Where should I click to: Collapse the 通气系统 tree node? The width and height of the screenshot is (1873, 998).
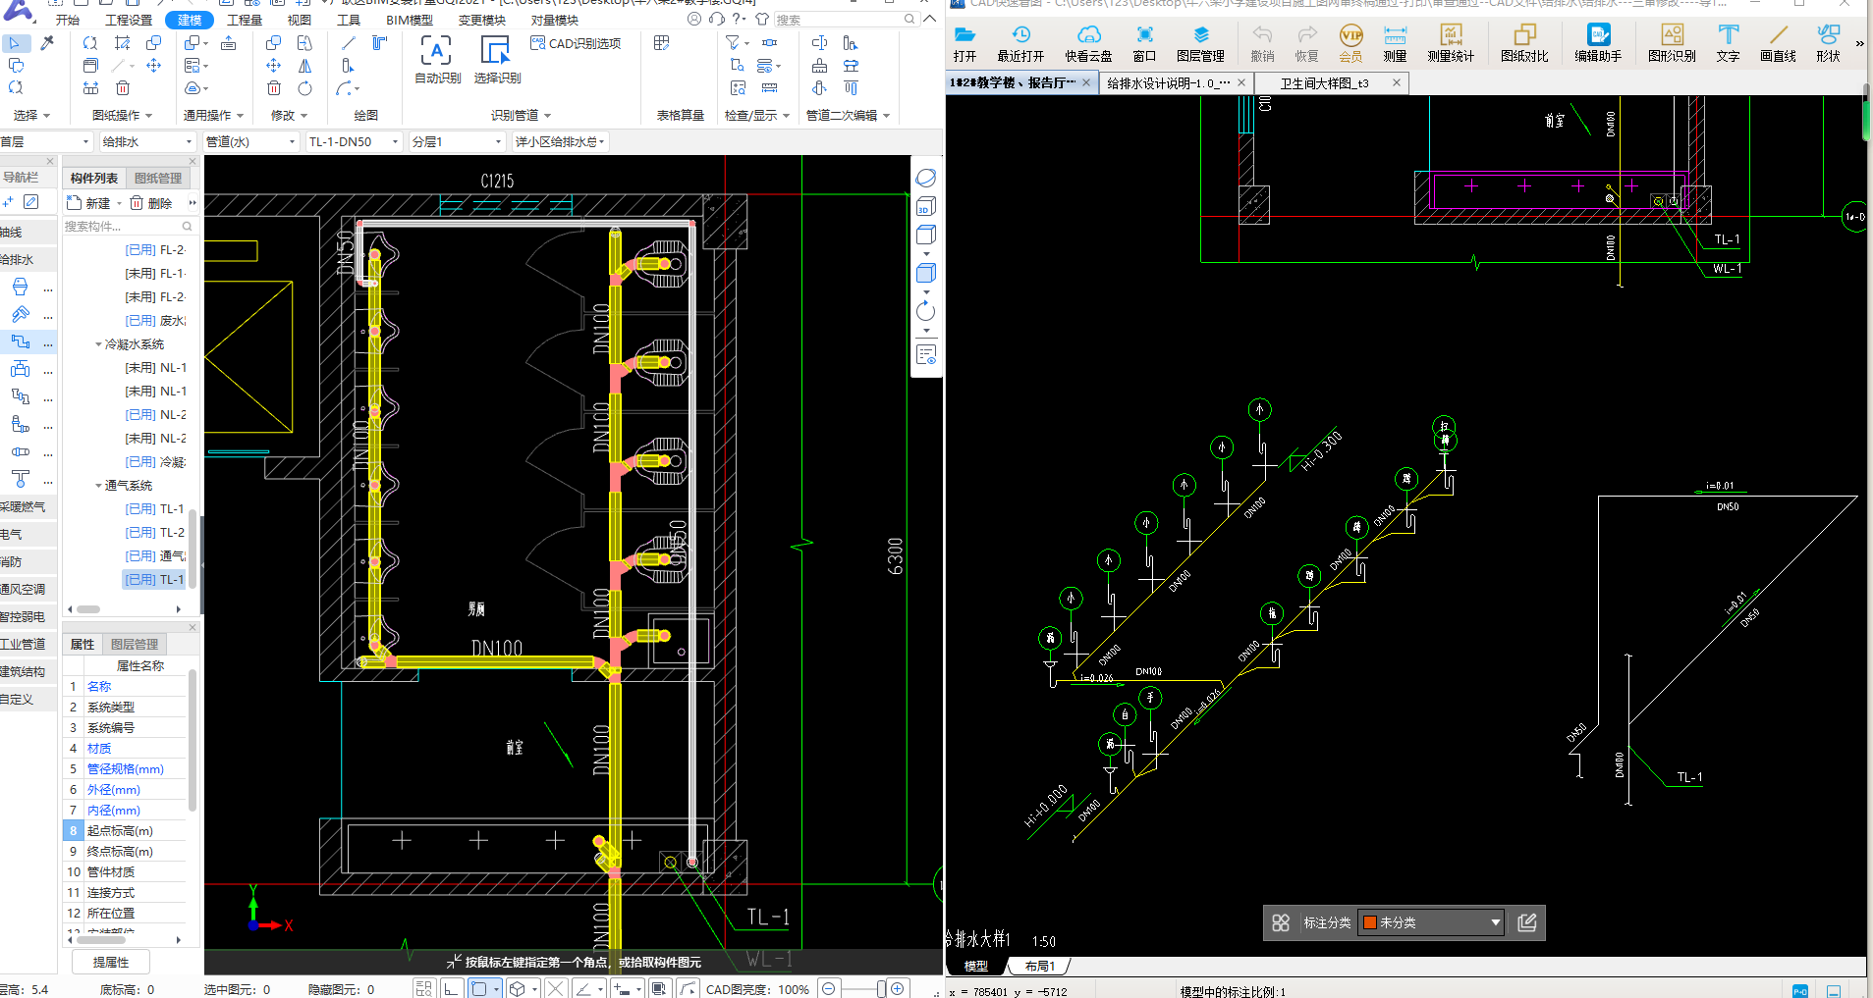coord(98,486)
